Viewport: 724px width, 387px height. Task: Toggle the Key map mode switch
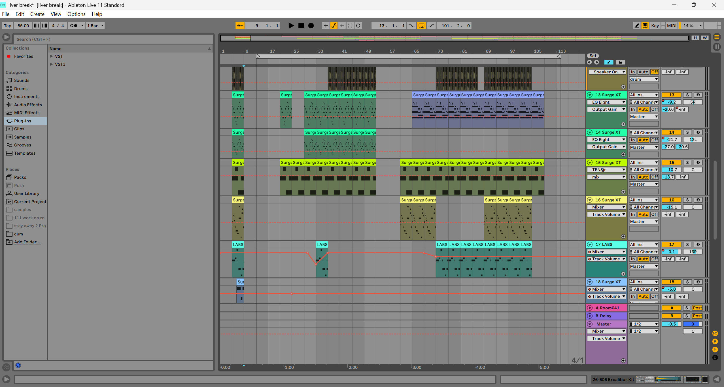655,26
